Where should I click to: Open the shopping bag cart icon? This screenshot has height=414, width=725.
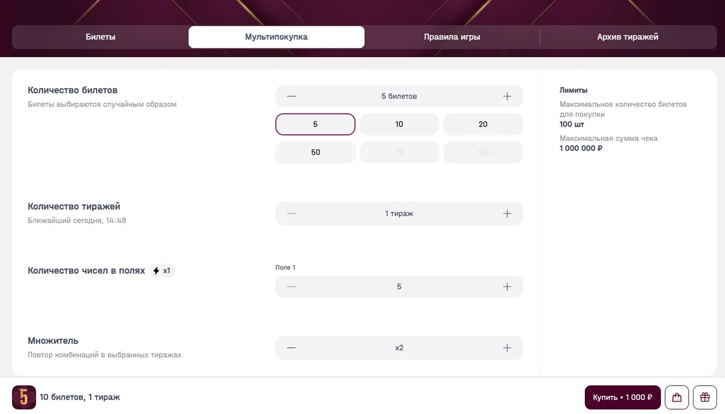tap(677, 397)
